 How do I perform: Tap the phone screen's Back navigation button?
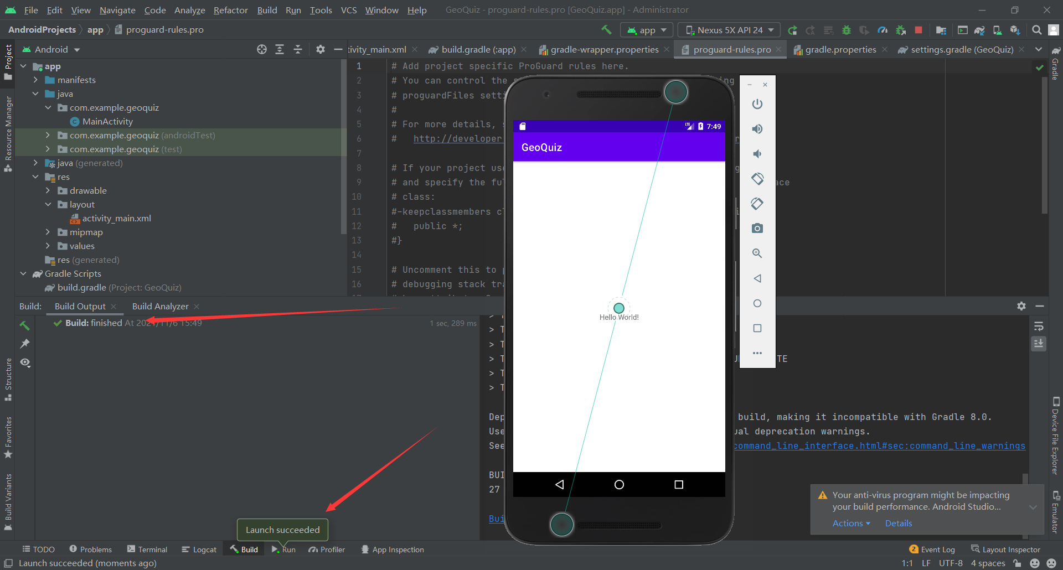[x=560, y=485]
